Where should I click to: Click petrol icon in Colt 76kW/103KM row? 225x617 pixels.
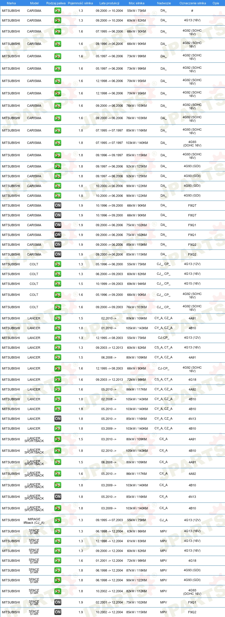click(58, 307)
